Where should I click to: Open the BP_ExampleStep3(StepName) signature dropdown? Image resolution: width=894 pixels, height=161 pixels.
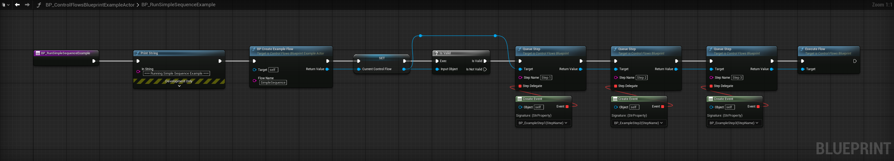[734, 123]
